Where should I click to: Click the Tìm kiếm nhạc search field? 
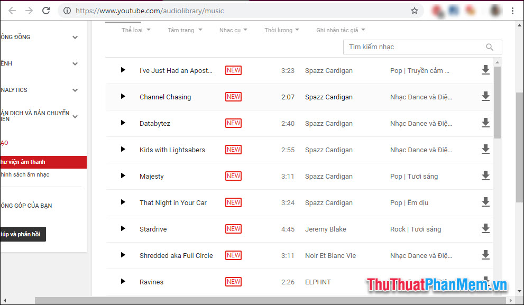tap(412, 47)
